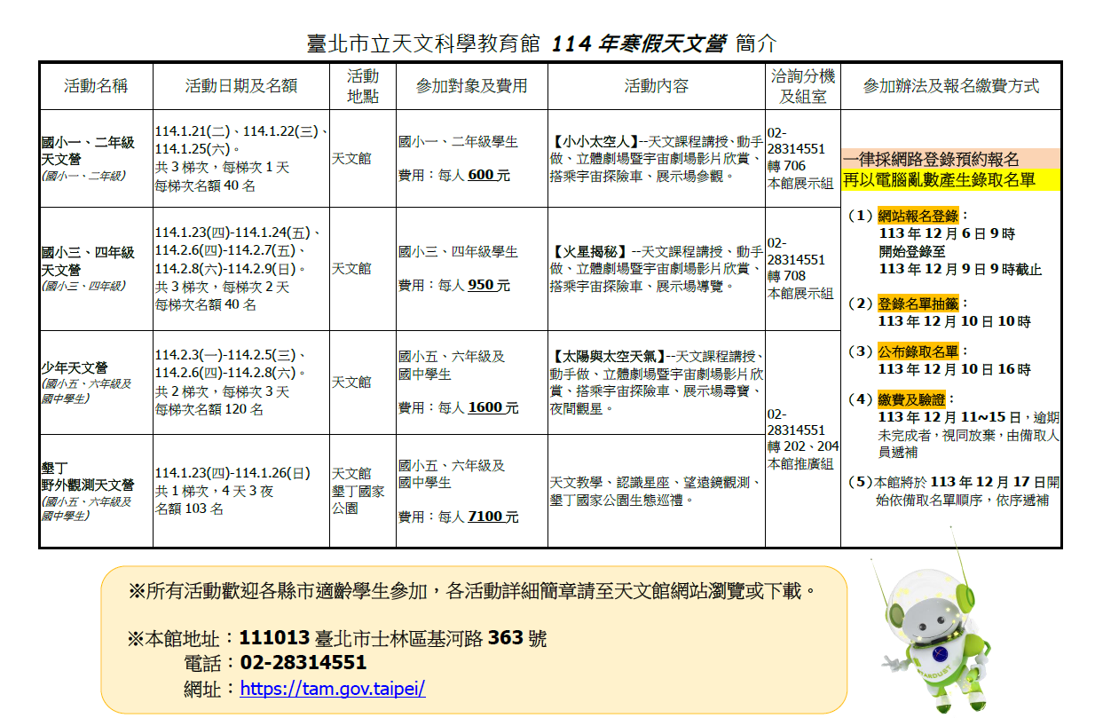Click the underlined 1600元 fee
The height and width of the screenshot is (718, 1095).
tap(492, 407)
